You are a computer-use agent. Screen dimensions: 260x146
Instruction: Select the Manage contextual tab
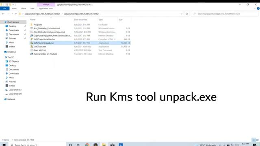46,4
